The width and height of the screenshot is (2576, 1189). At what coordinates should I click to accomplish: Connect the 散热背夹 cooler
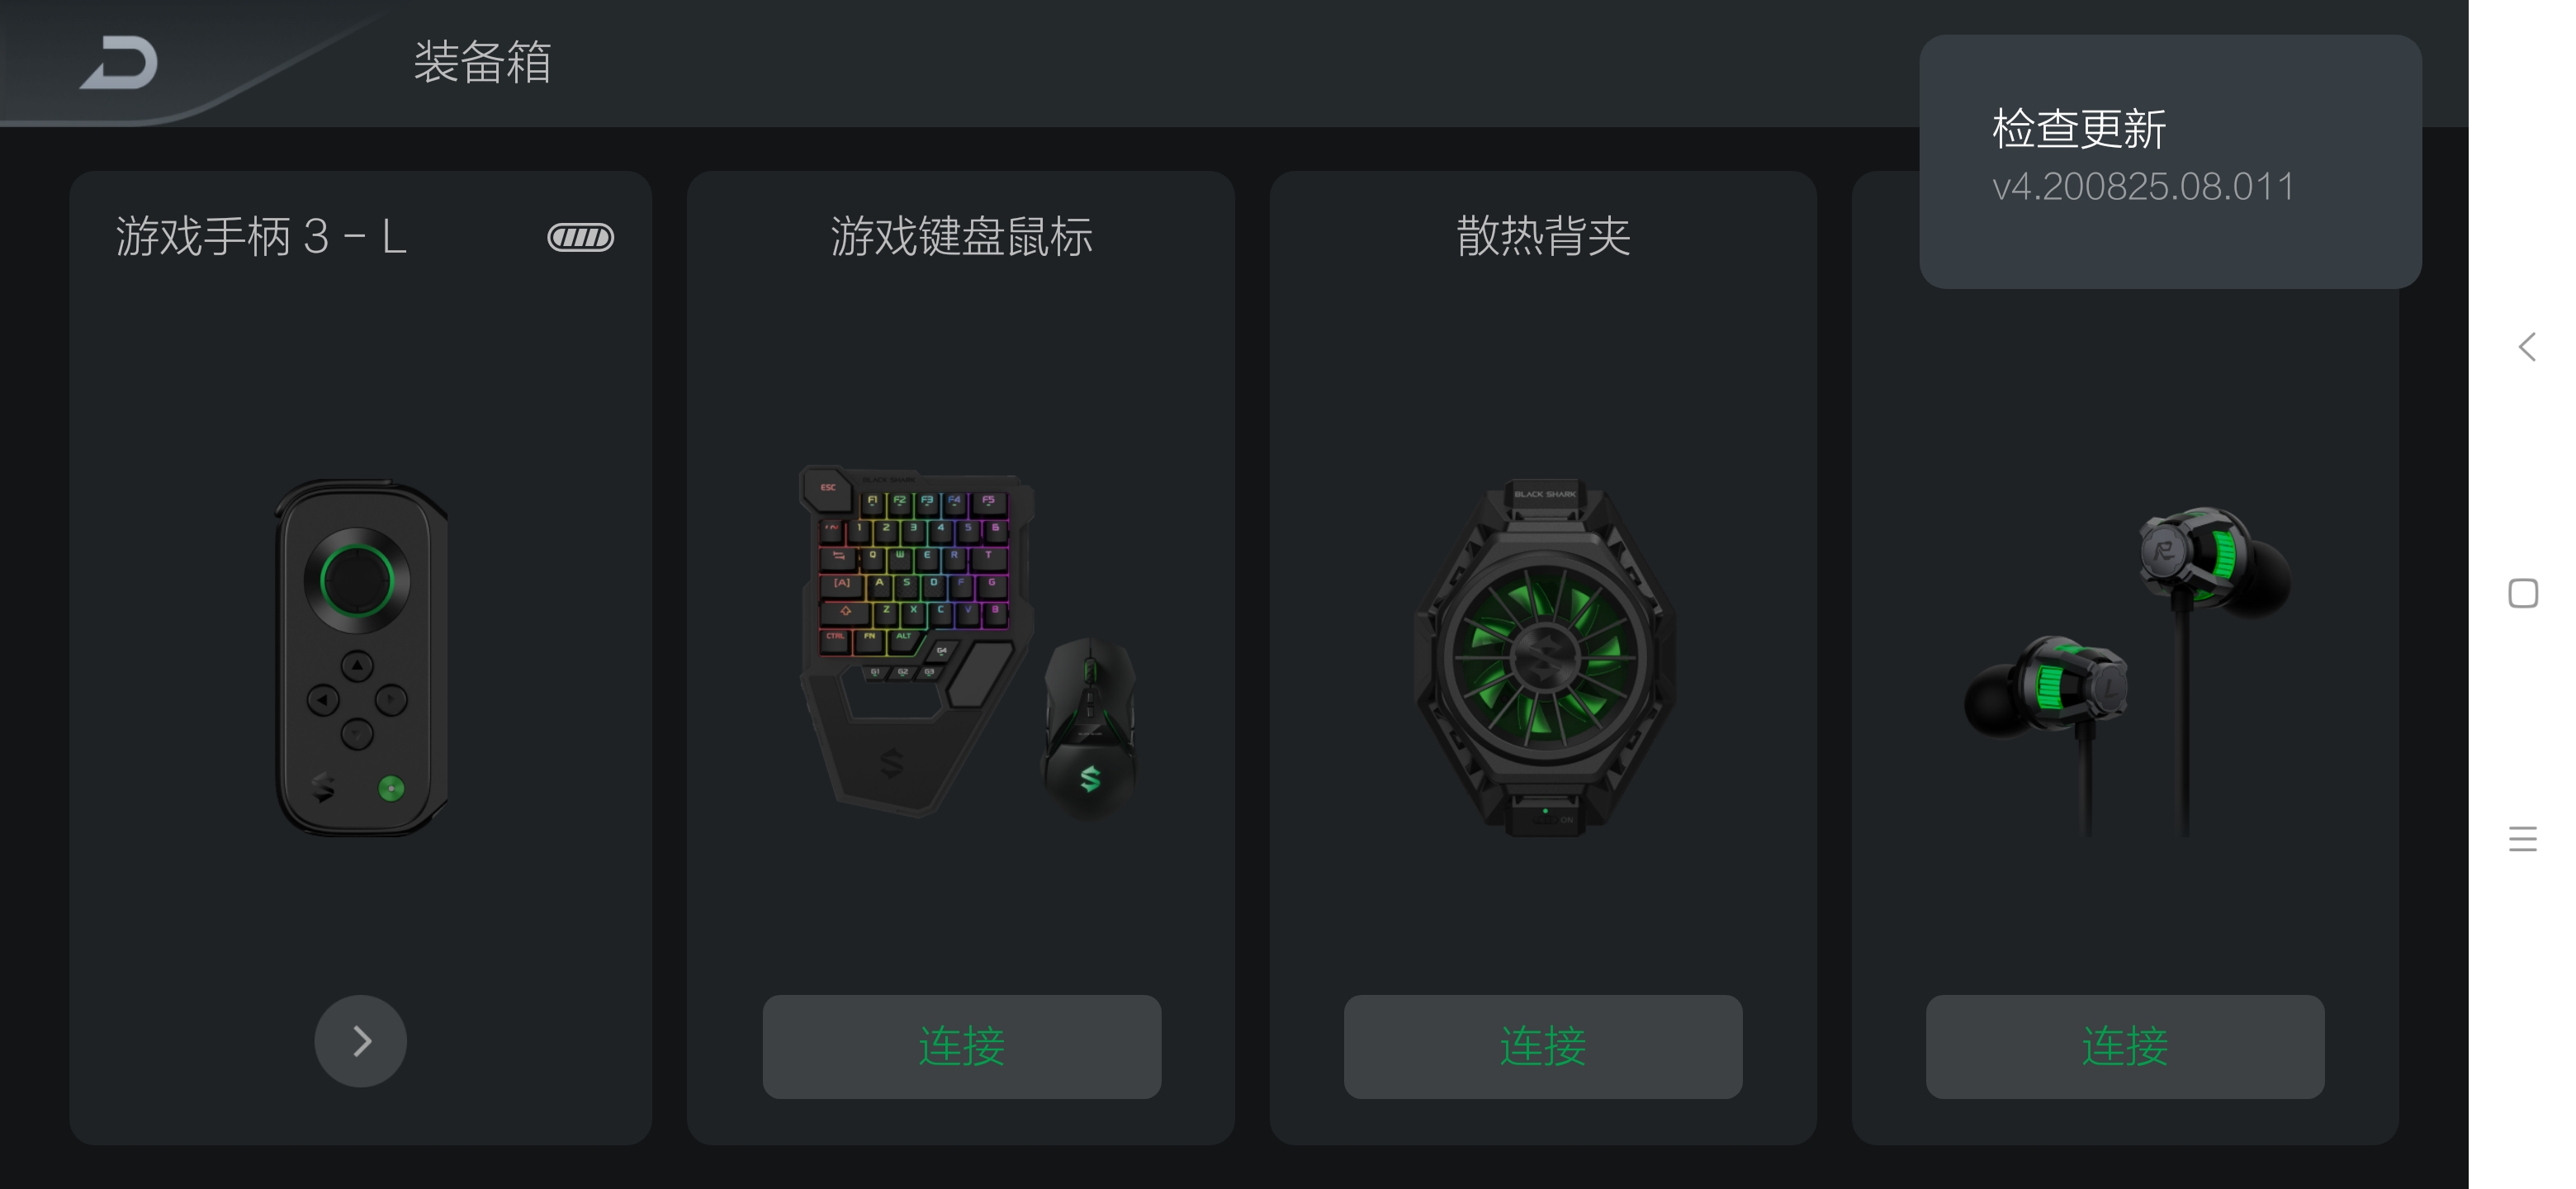tap(1543, 1046)
